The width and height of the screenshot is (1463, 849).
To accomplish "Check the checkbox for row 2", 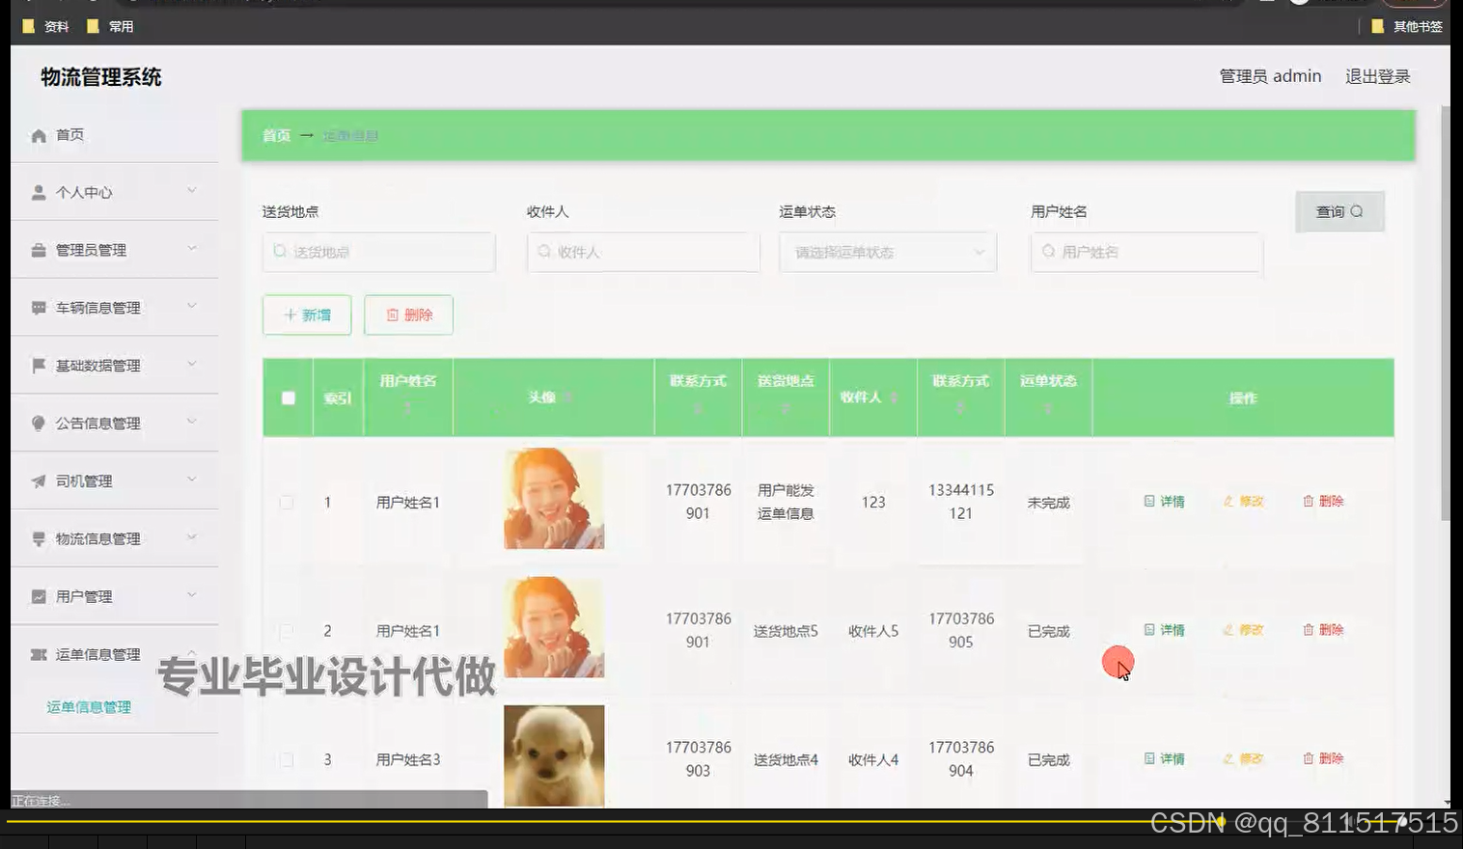I will point(287,630).
